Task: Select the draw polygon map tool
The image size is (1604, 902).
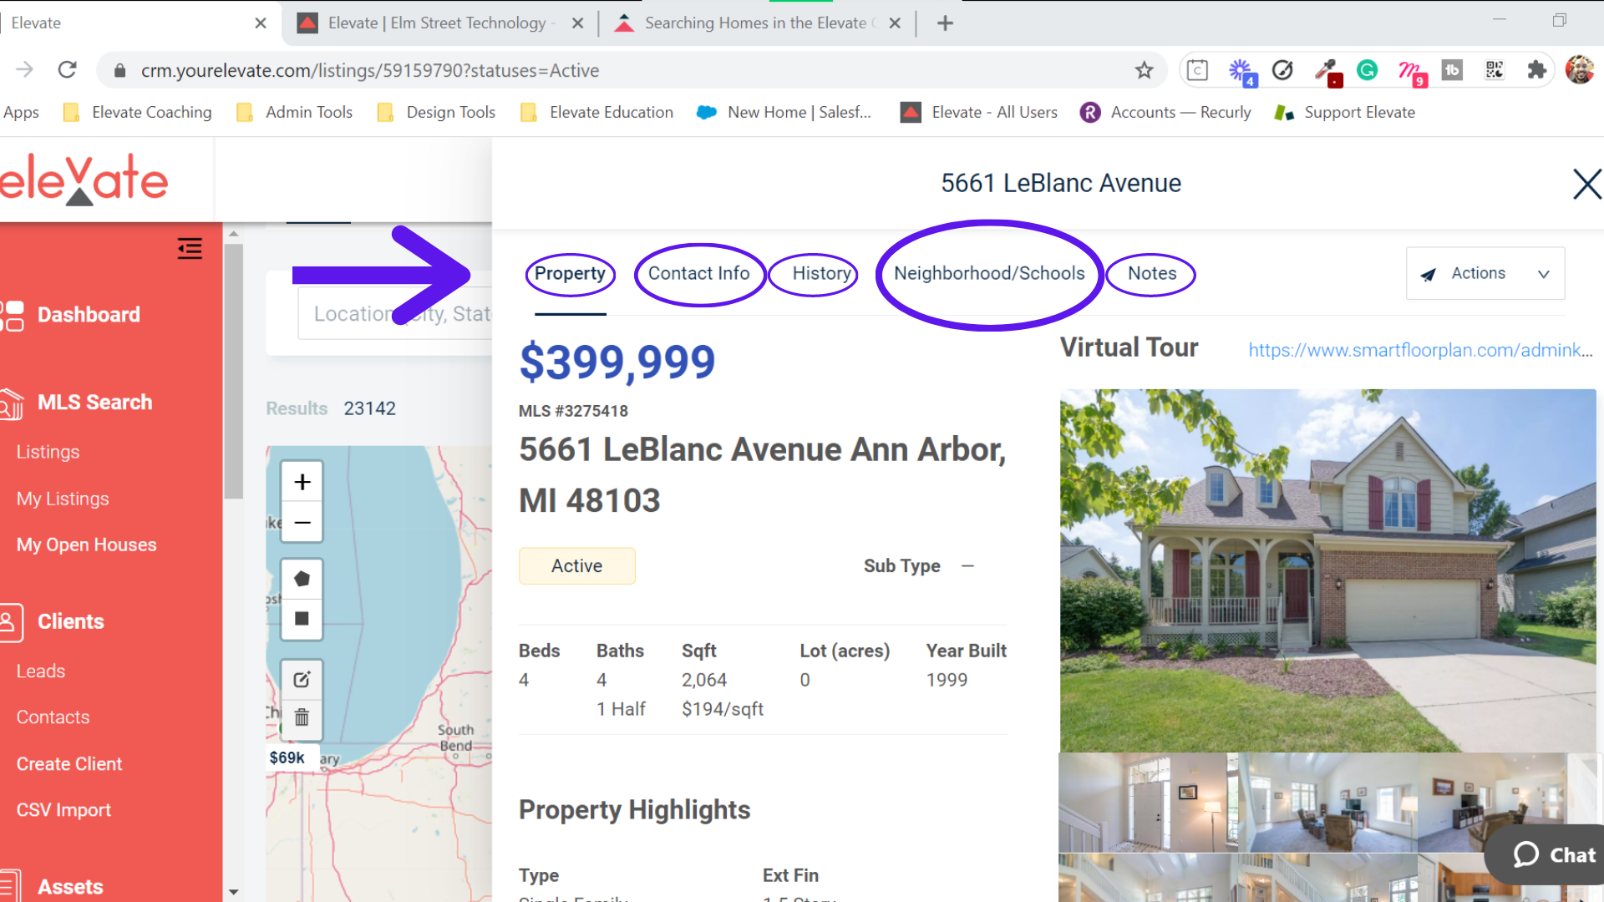Action: tap(302, 578)
